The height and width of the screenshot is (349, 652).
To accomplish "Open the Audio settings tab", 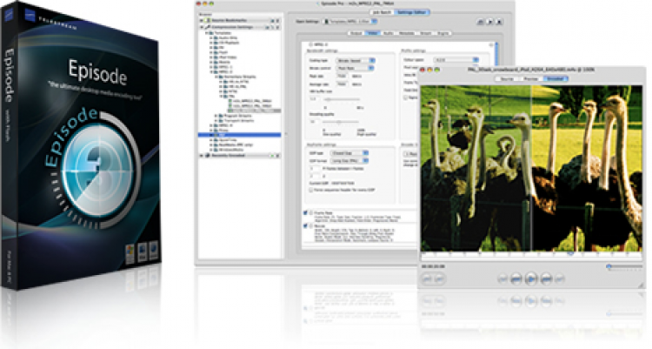I will 389,33.
